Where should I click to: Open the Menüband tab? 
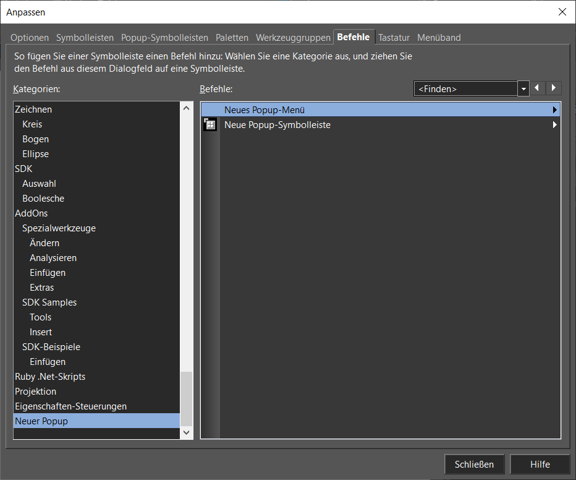(439, 38)
